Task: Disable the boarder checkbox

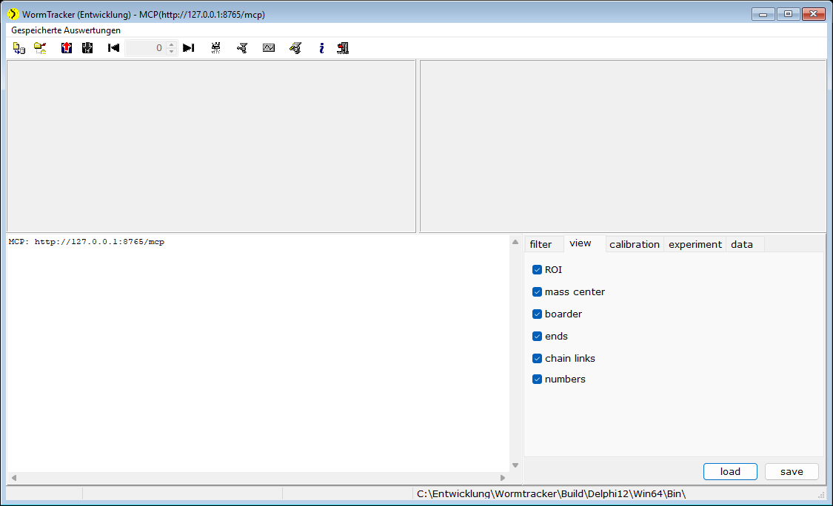Action: pyautogui.click(x=537, y=314)
